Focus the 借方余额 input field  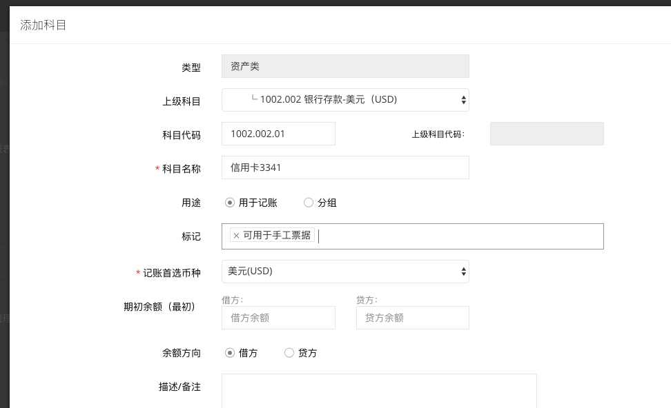[x=278, y=318]
